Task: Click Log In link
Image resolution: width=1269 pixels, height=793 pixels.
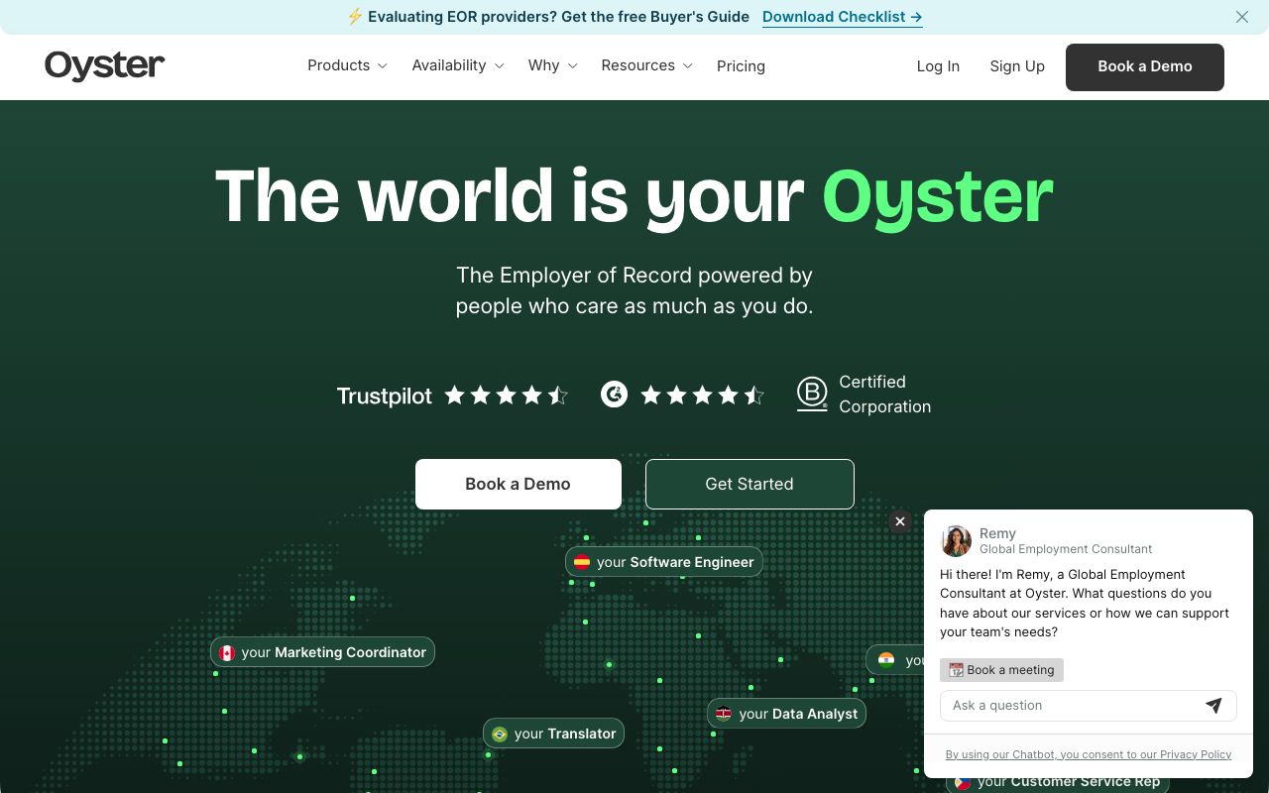Action: (938, 66)
